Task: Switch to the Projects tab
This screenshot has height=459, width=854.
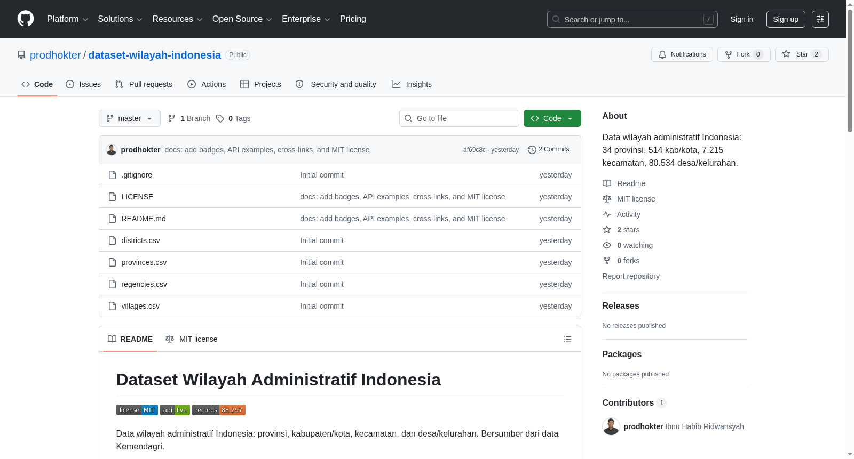Action: point(260,84)
